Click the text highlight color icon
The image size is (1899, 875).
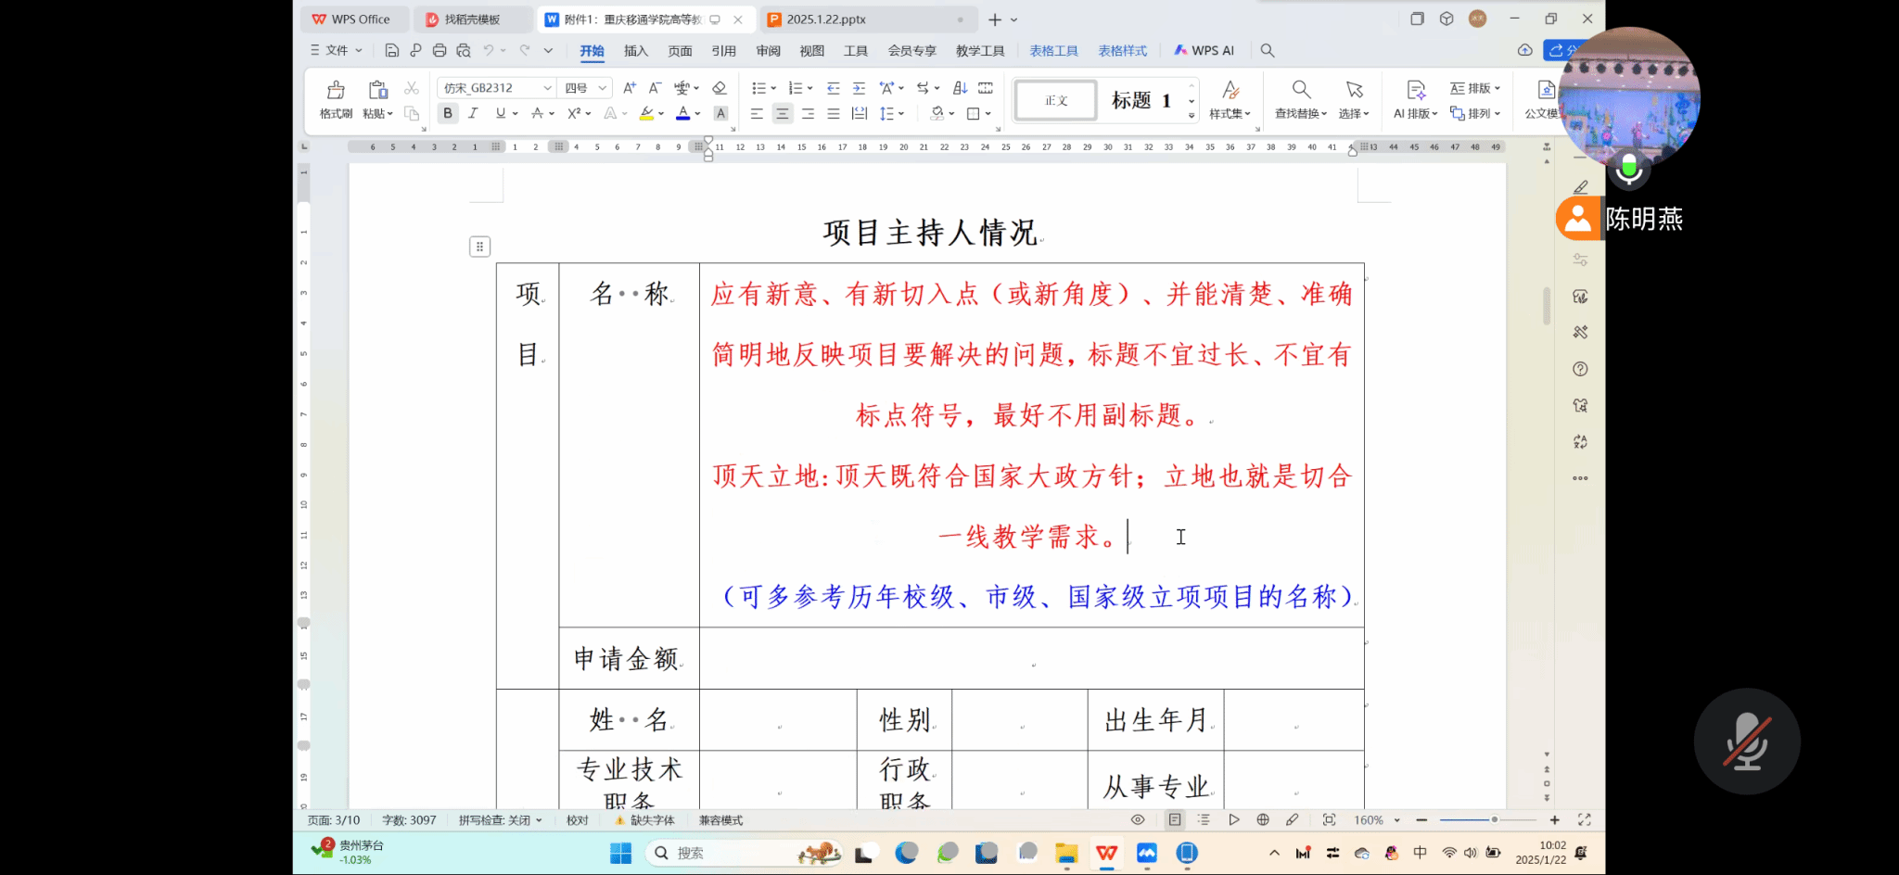pos(646,113)
